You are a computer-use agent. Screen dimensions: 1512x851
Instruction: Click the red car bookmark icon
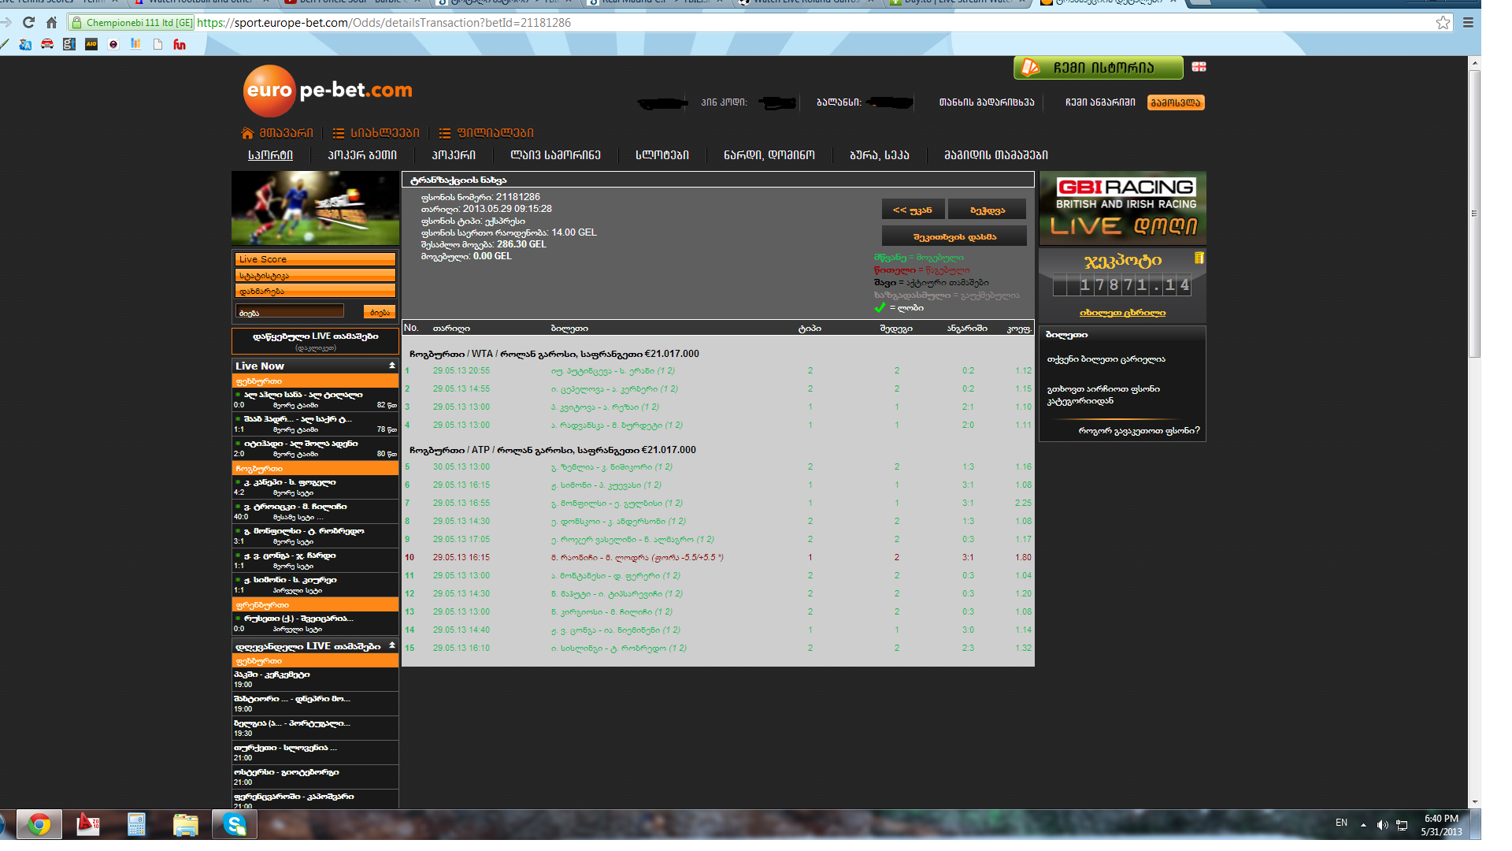click(x=47, y=45)
